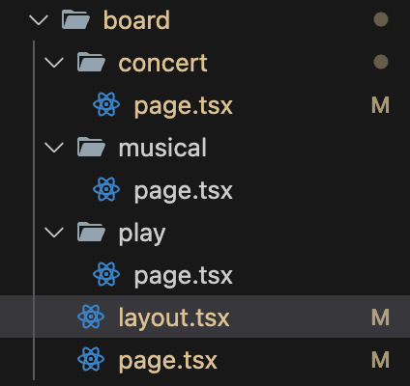Image resolution: width=410 pixels, height=386 pixels.
Task: Open page.tsx inside play folder
Action: tap(183, 276)
